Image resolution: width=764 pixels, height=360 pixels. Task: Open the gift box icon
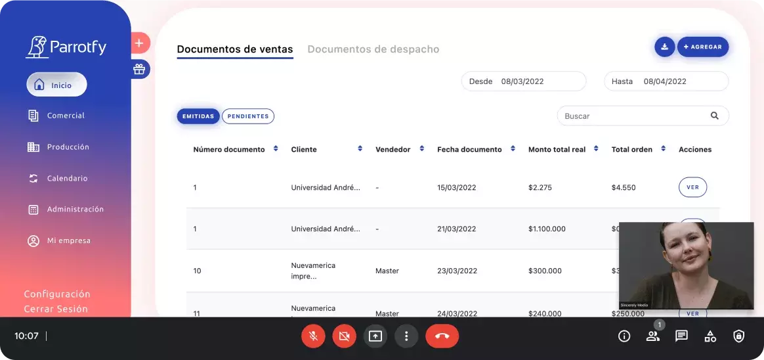coord(139,69)
